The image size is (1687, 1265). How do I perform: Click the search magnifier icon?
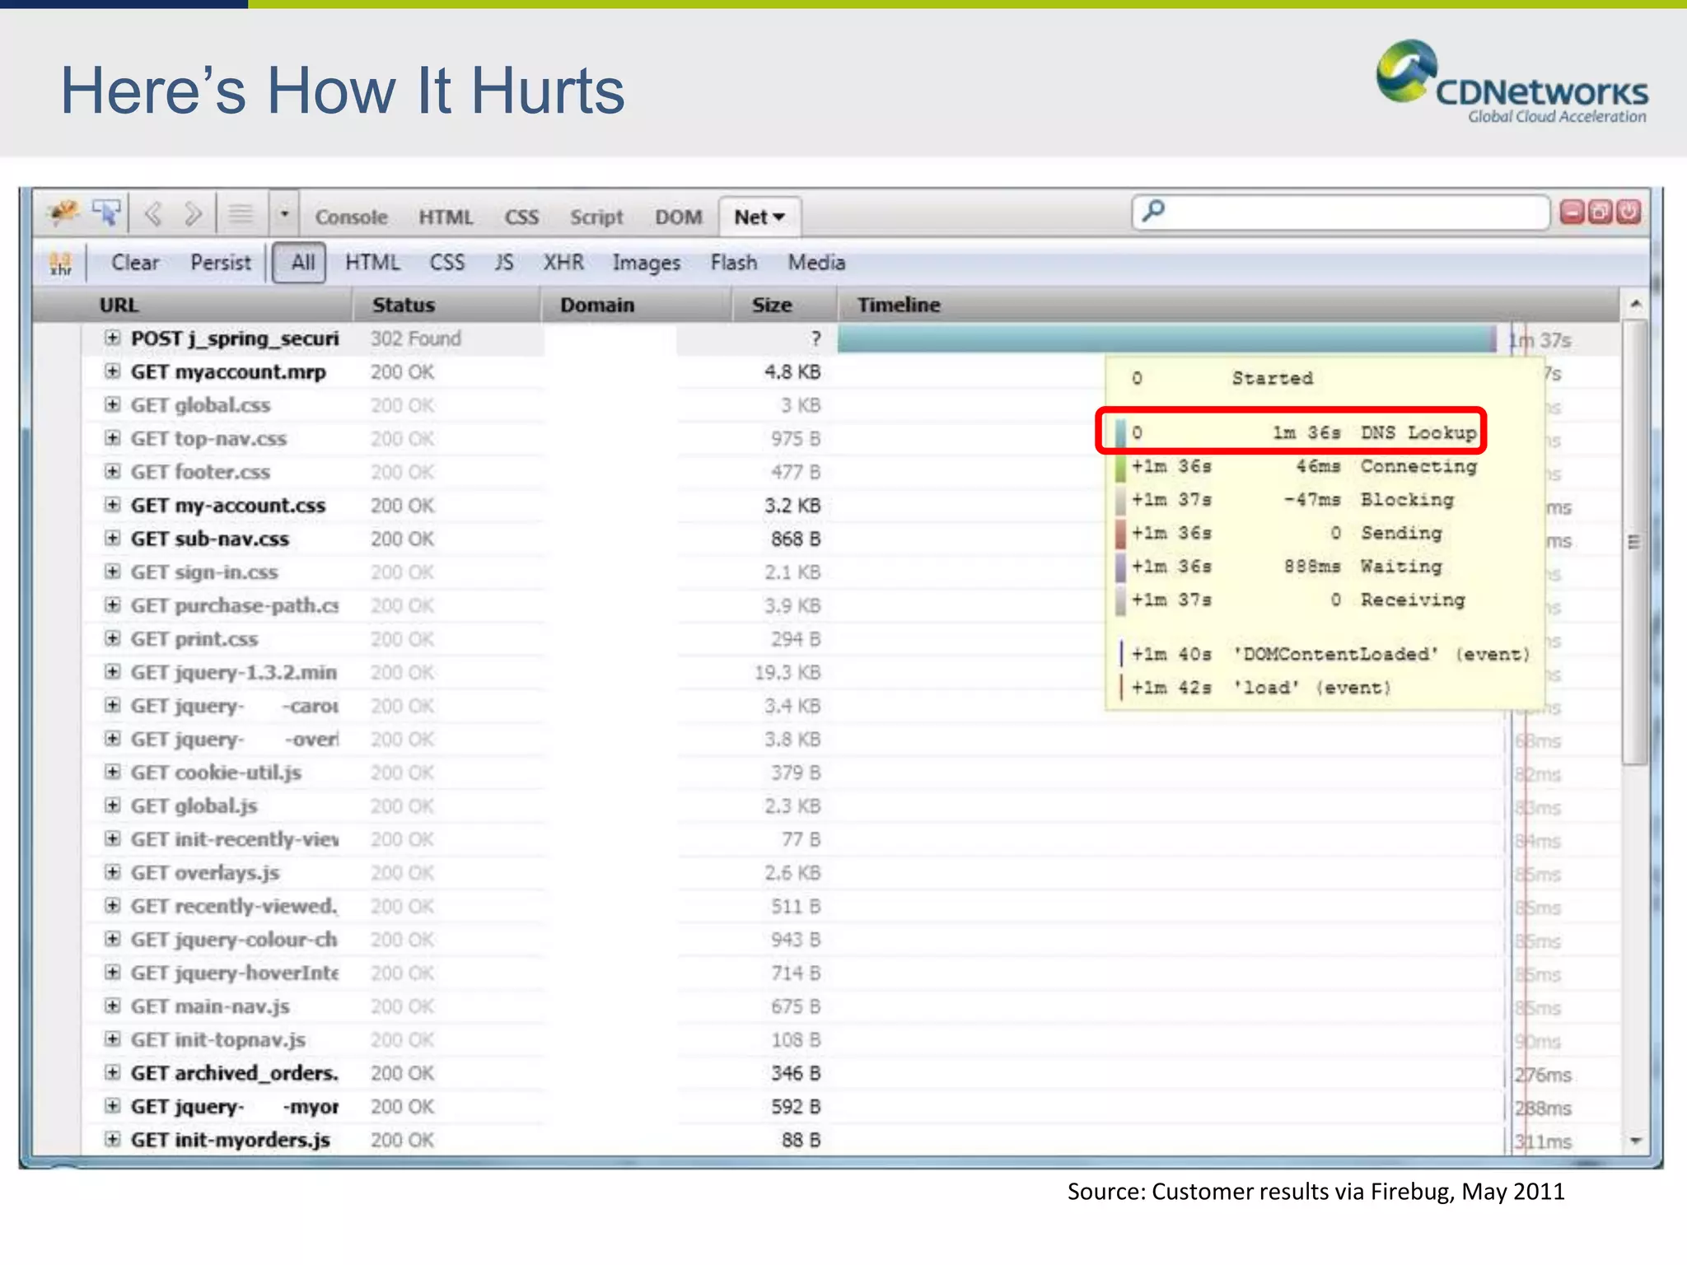coord(1153,211)
